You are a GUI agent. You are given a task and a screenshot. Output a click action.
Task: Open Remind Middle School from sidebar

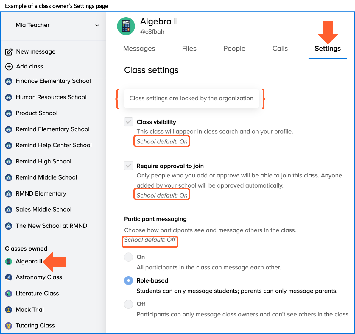[46, 177]
